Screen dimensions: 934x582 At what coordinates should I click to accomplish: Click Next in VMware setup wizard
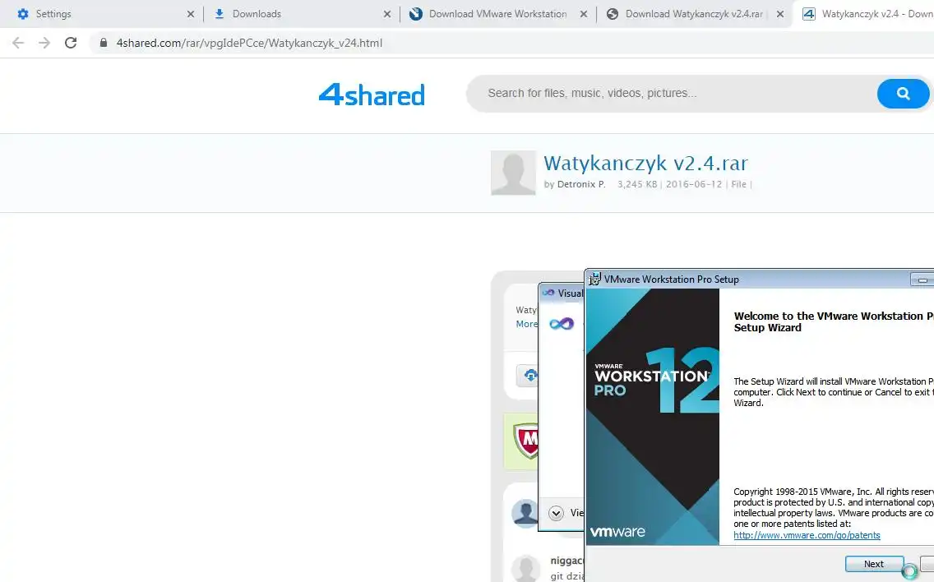coord(874,564)
